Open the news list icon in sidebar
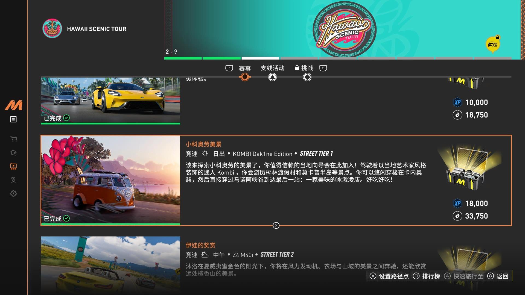 pos(13,119)
